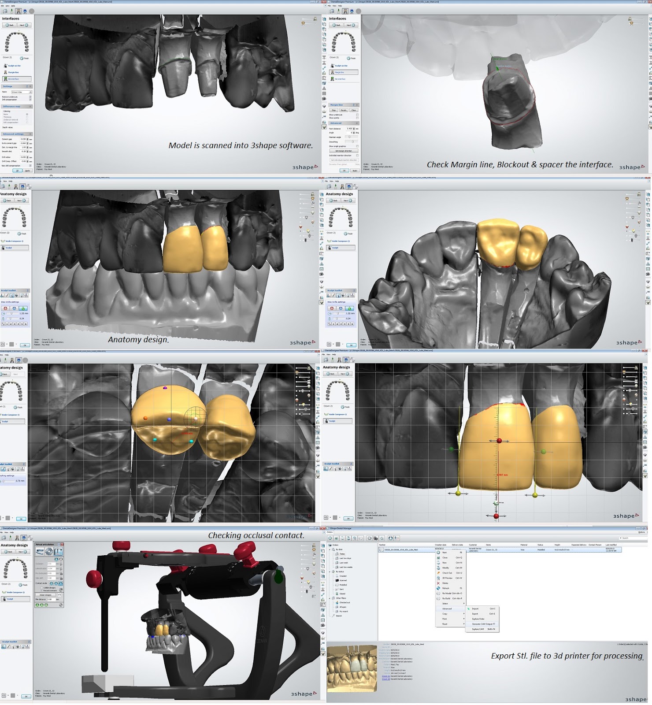The height and width of the screenshot is (705, 652).
Task: Expand the Select submenu arrow in context menu
Action: tap(464, 603)
